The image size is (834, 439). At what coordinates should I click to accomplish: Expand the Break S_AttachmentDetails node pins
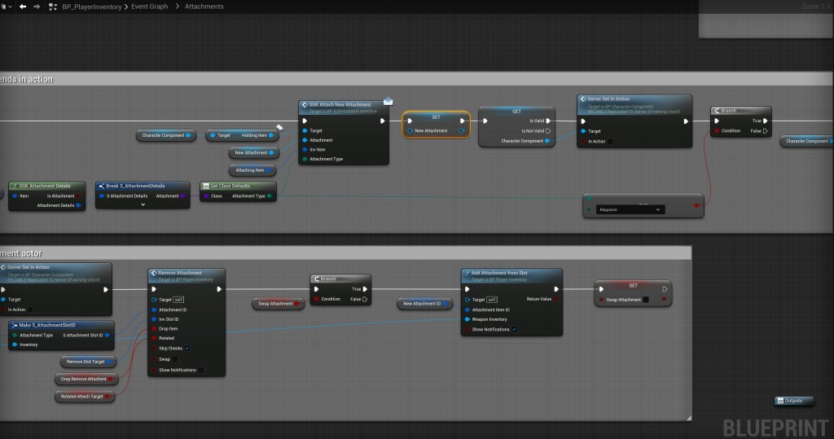pos(143,205)
